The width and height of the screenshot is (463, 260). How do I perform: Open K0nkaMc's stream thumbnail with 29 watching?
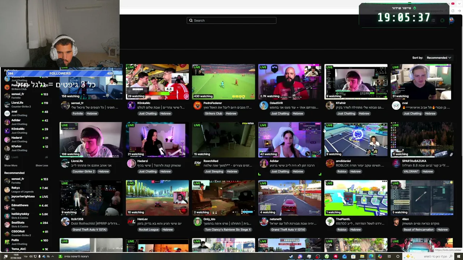(x=157, y=82)
